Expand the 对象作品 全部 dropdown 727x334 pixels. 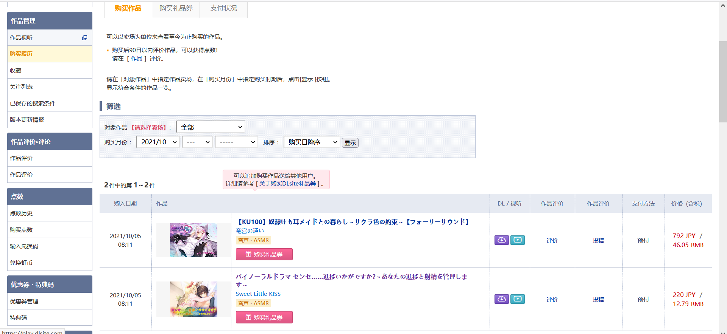[x=211, y=127]
